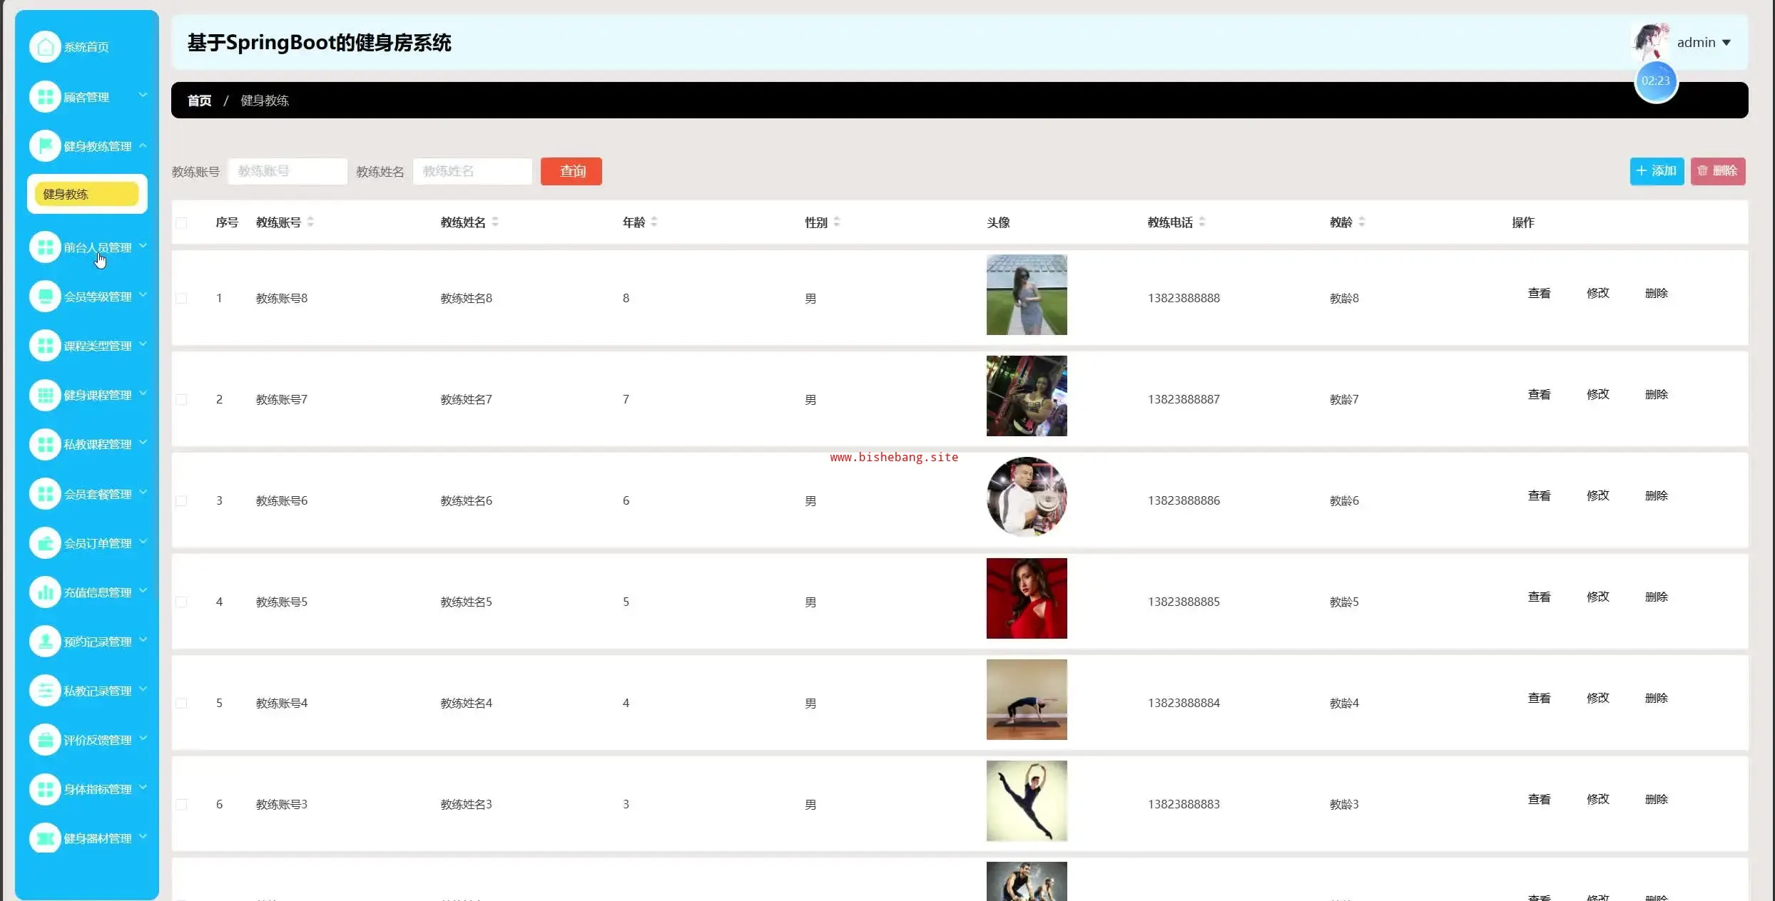This screenshot has width=1775, height=901.
Task: Open the 课程类型管理 menu
Action: click(97, 346)
